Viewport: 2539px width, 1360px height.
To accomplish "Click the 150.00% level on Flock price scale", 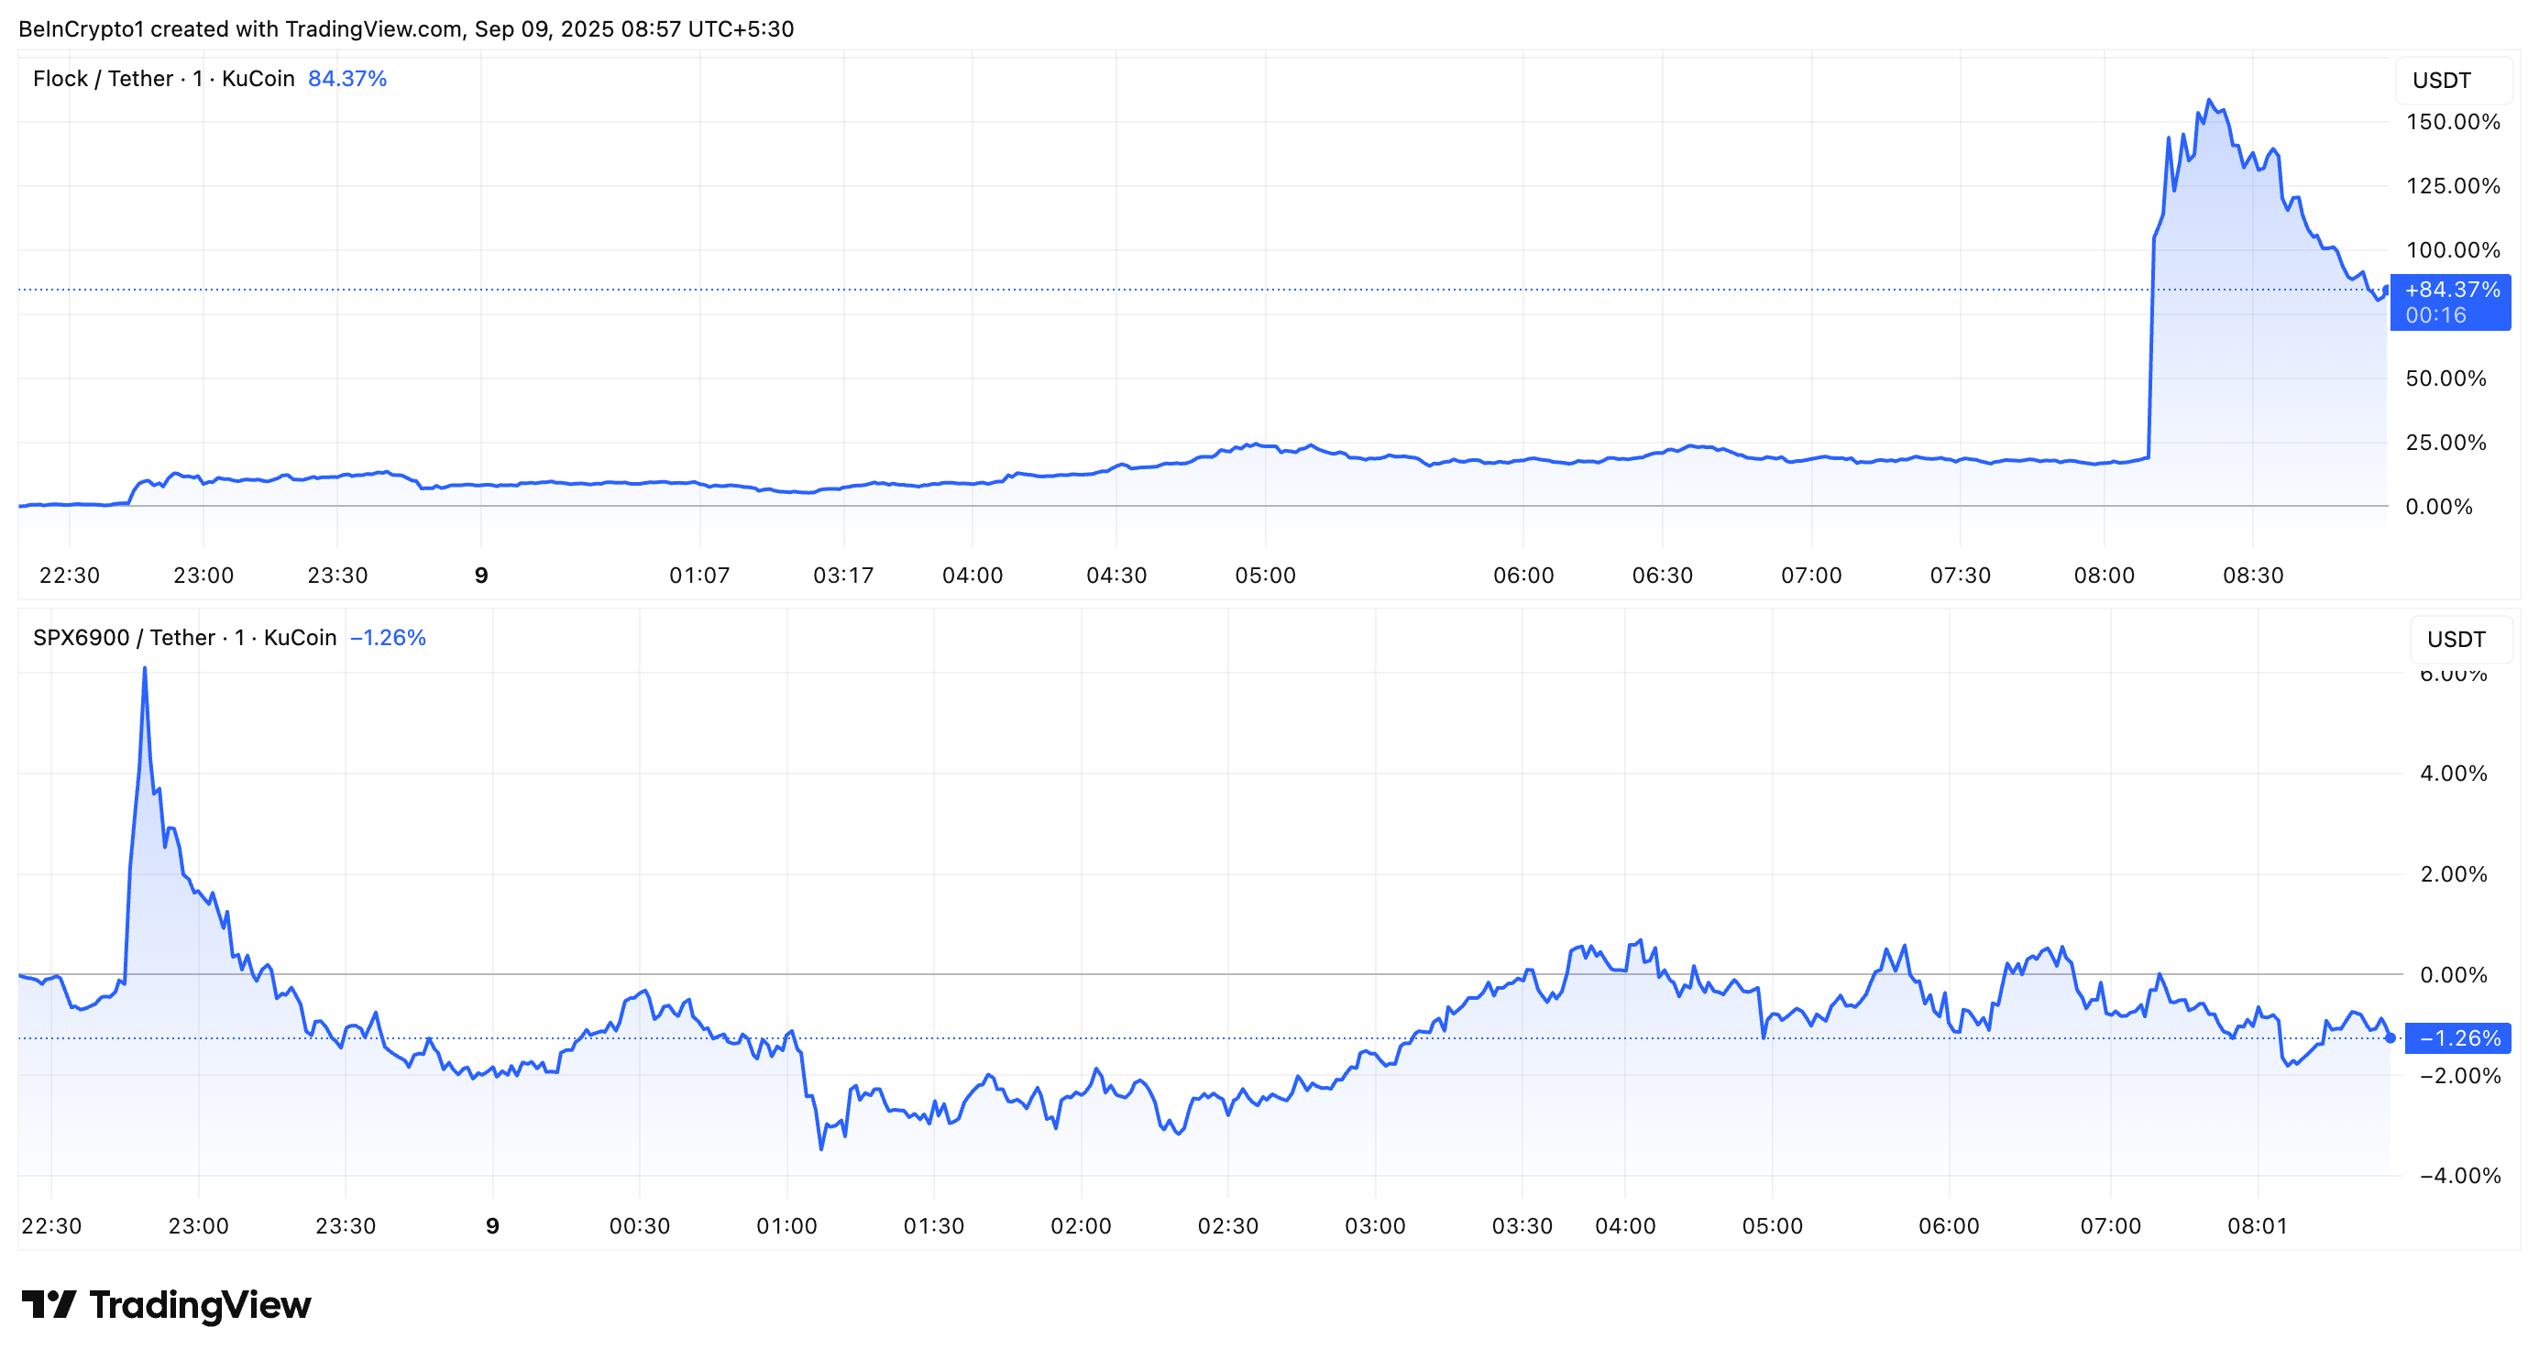I will pyautogui.click(x=2453, y=122).
